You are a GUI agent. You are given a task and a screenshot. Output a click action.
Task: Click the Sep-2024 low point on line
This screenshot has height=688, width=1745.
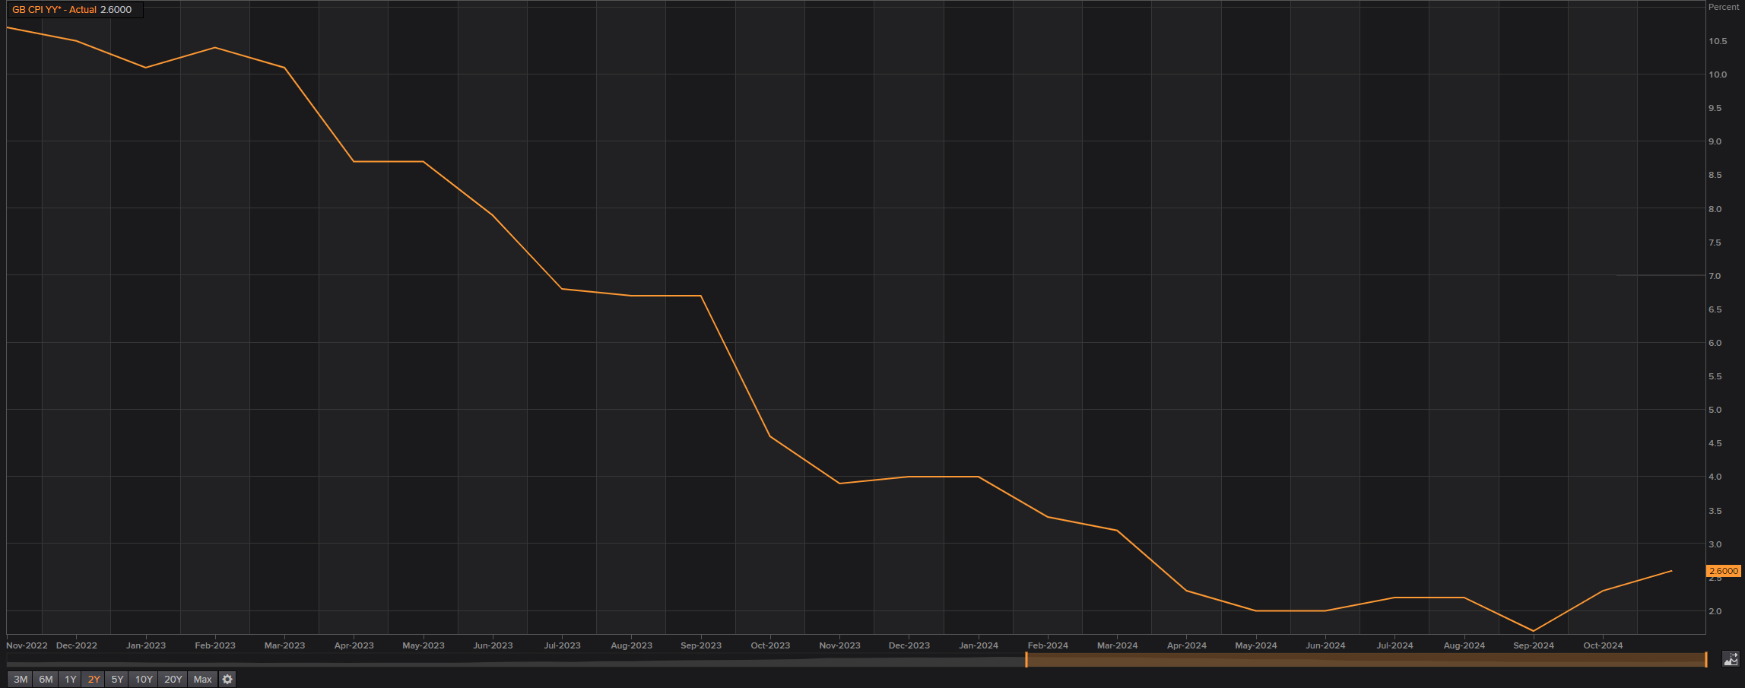tap(1533, 630)
